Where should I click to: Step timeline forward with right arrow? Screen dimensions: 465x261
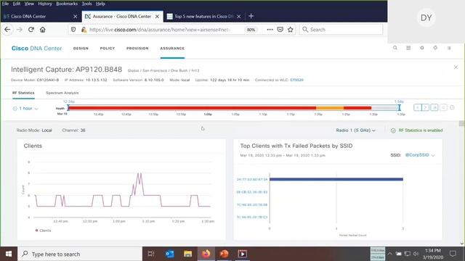(426, 107)
